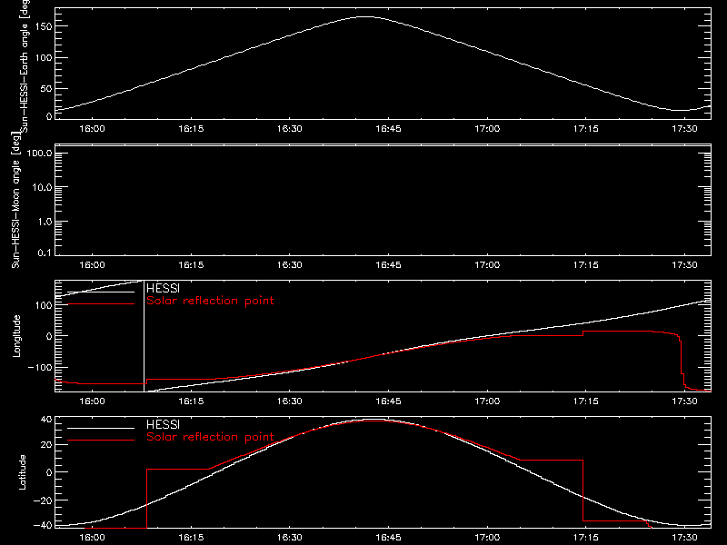Click the 1.0 tick on Moon angle plot

(x=45, y=222)
